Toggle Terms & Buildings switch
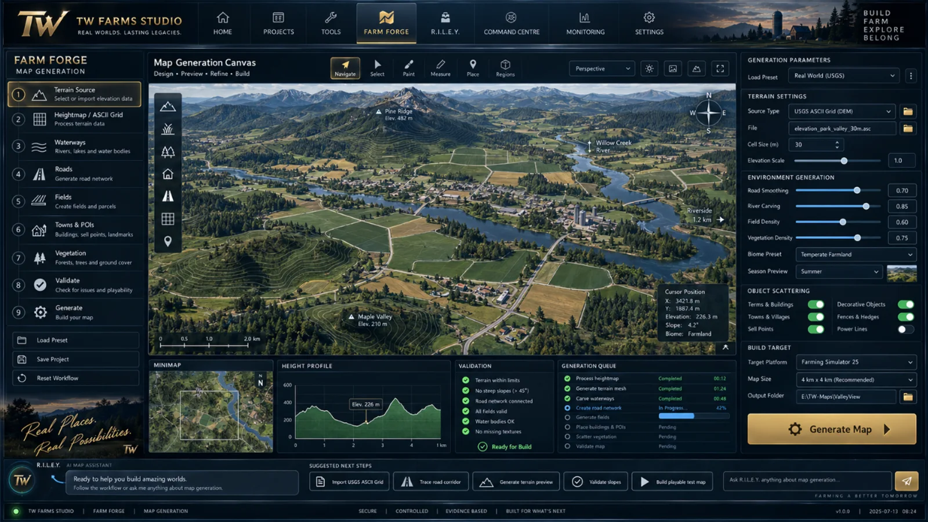 coord(816,304)
